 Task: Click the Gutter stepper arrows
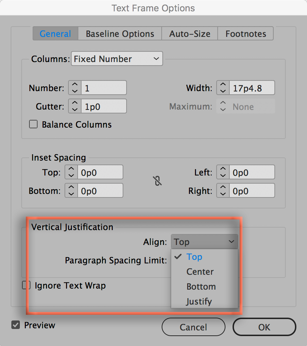(x=74, y=106)
